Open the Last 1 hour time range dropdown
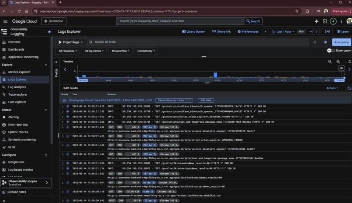352x203 pixels. click(x=283, y=31)
